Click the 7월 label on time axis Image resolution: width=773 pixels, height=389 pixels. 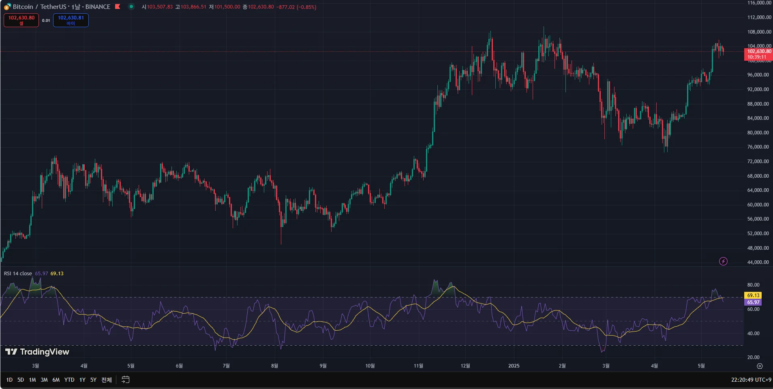coord(226,366)
